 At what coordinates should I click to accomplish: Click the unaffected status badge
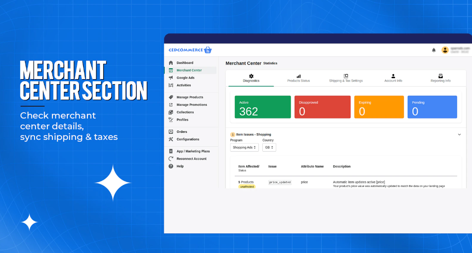pyautogui.click(x=247, y=187)
